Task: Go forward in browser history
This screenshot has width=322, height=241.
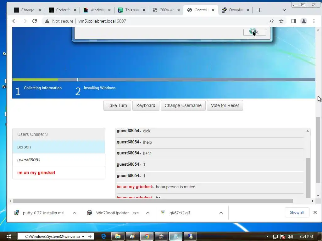Action: [25, 21]
